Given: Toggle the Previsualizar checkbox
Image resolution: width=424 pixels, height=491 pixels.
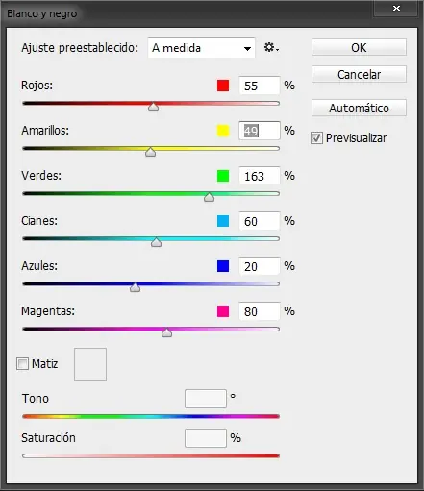Looking at the screenshot, I should pyautogui.click(x=316, y=138).
